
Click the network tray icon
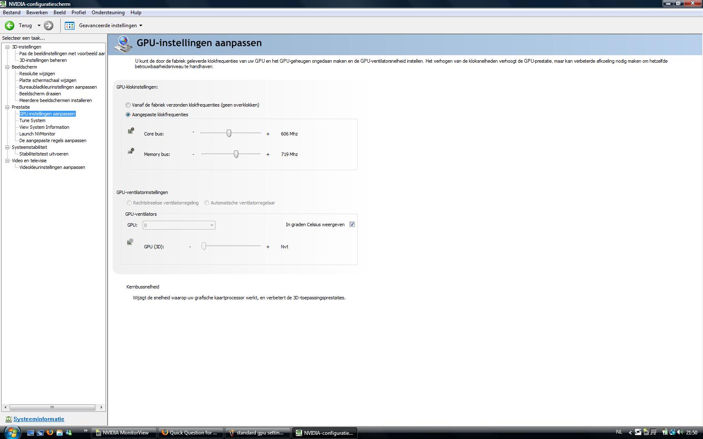coord(672,433)
